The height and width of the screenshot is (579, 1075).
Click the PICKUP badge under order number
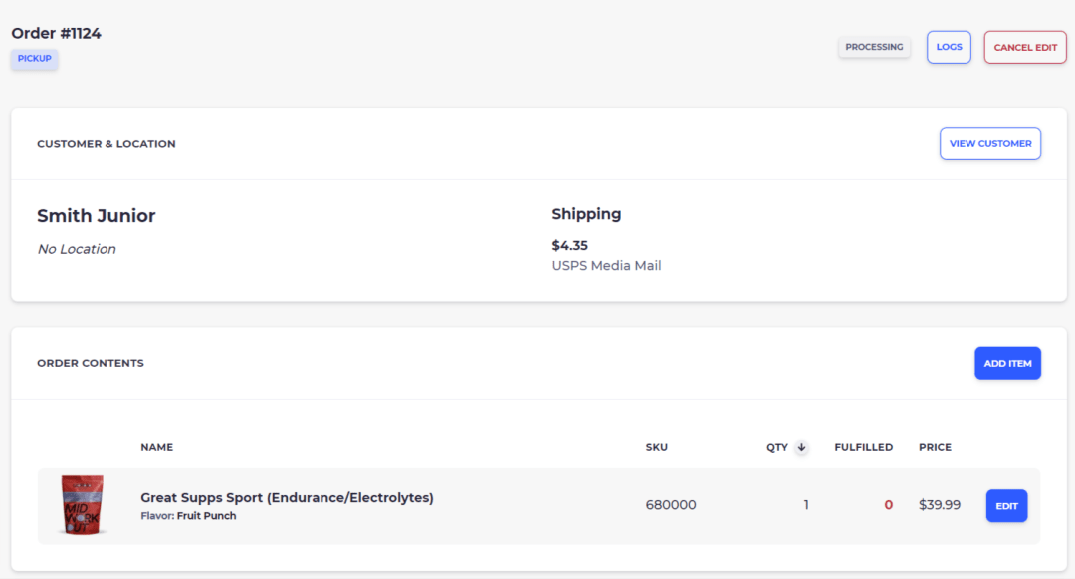tap(34, 59)
